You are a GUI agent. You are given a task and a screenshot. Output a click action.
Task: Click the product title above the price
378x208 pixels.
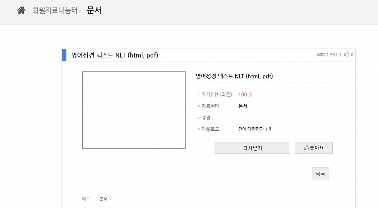pyautogui.click(x=234, y=76)
